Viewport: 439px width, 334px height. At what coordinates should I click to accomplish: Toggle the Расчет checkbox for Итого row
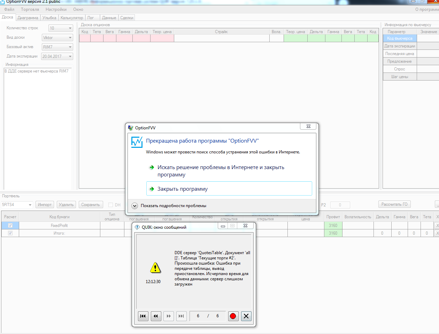[x=10, y=233]
